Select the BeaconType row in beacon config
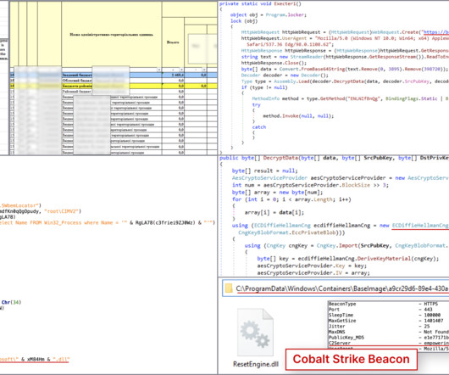Screen dimensions: 449x375 (389, 304)
